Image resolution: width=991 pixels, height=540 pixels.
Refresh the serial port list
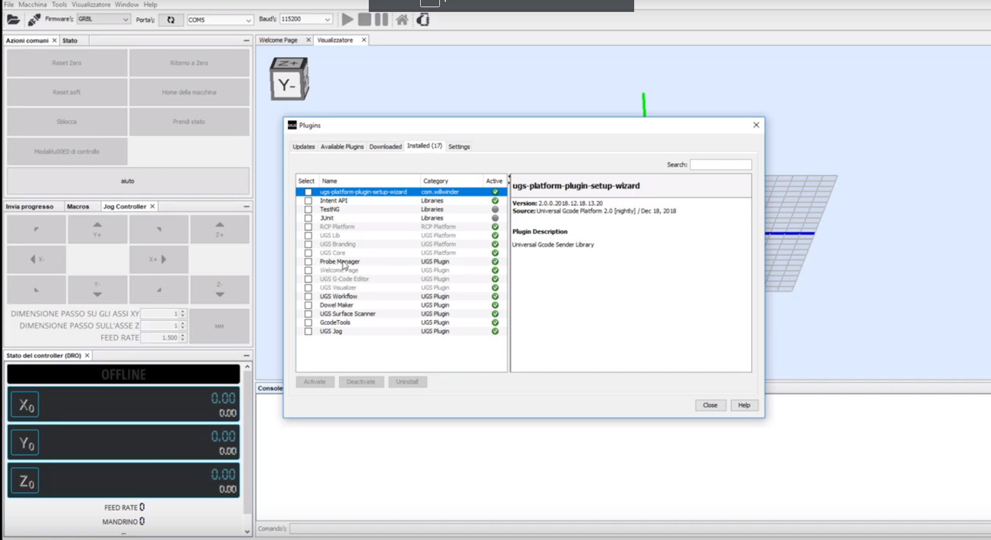[x=171, y=20]
